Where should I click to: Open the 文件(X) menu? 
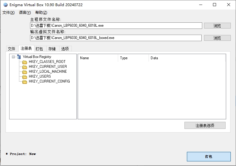[8, 13]
